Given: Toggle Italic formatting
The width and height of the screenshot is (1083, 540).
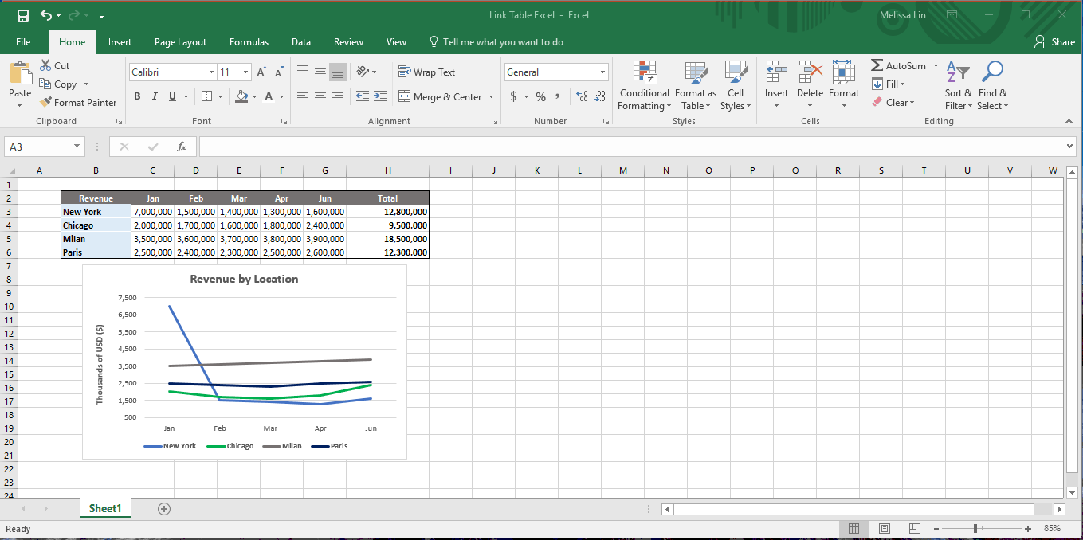Looking at the screenshot, I should (x=155, y=96).
